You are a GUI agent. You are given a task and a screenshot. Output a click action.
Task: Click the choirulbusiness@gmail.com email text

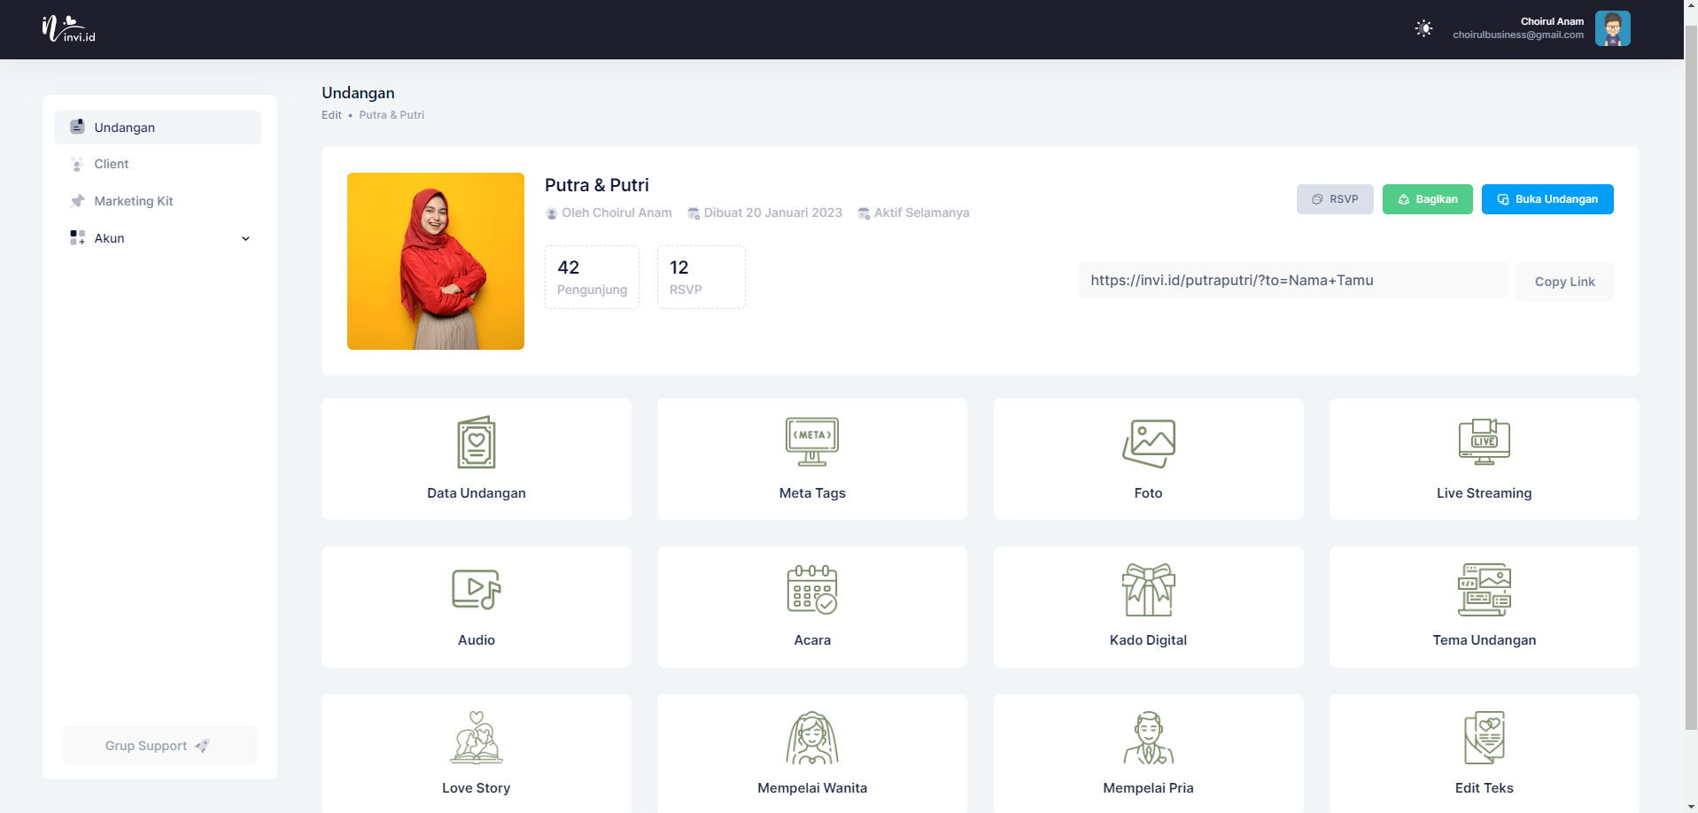point(1518,35)
